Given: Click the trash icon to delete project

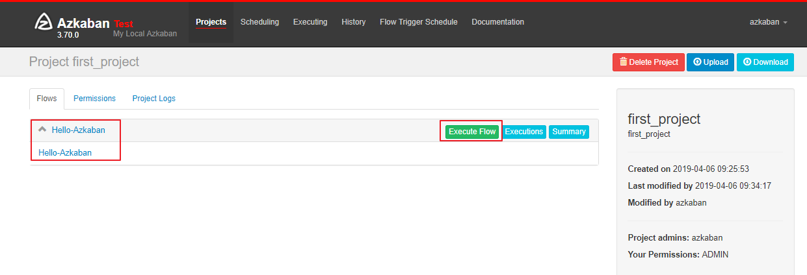Looking at the screenshot, I should click(x=624, y=62).
